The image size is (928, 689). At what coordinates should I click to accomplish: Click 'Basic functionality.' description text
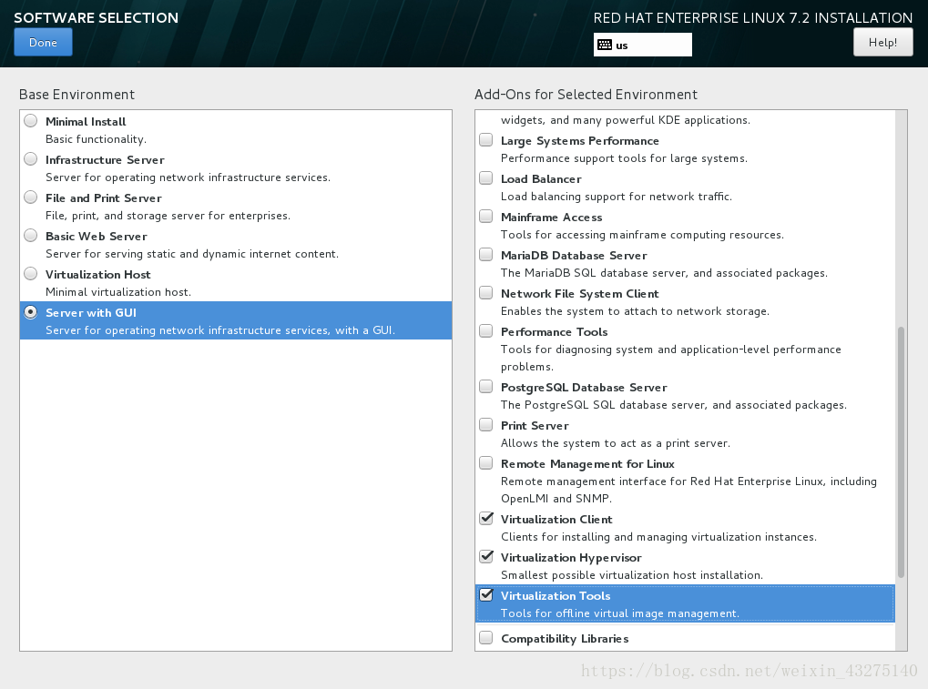click(x=96, y=139)
